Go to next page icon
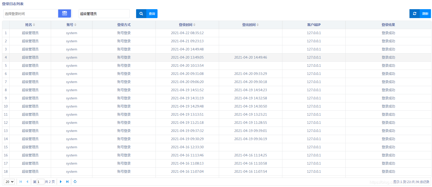The width and height of the screenshot is (432, 187). (x=61, y=182)
